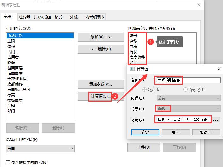The image size is (223, 167).
Task: Select 图像 in available fields
Action: pyautogui.click(x=40, y=62)
